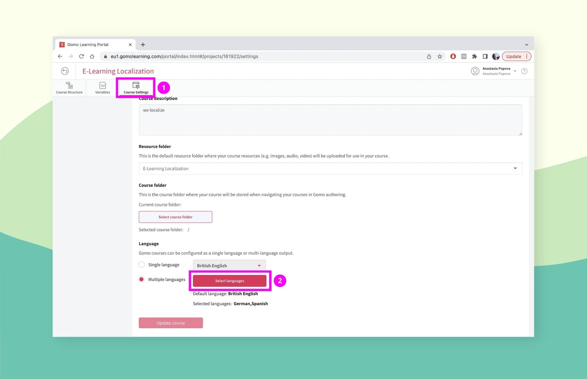Image resolution: width=587 pixels, height=379 pixels.
Task: Click the Select languages button
Action: pos(230,281)
